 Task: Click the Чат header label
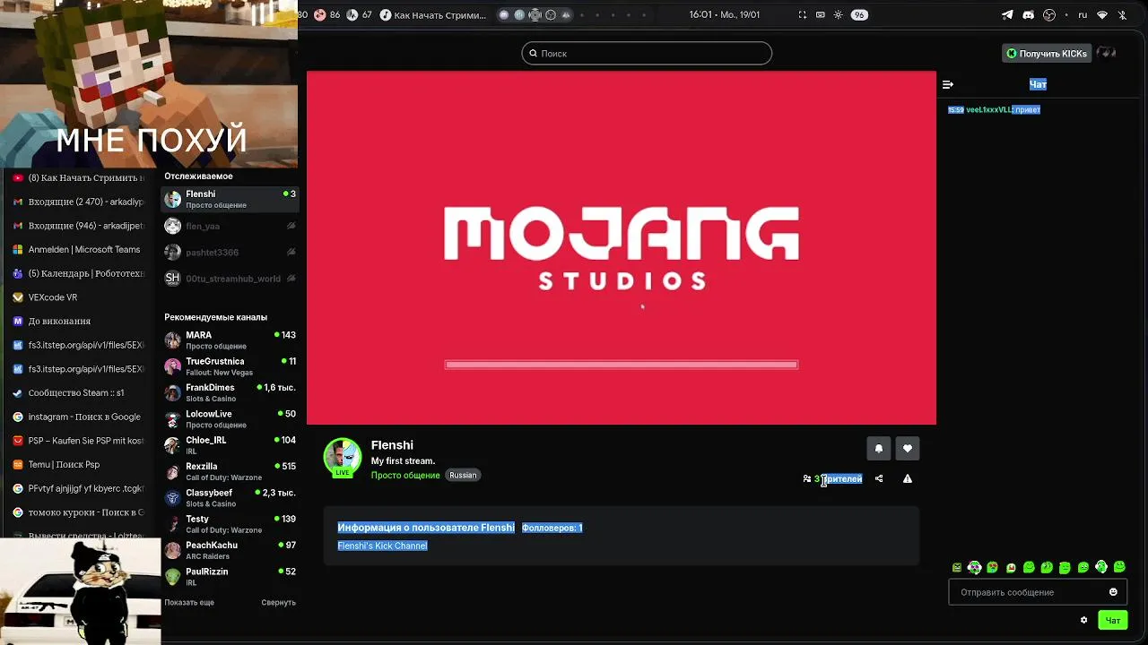click(1038, 84)
